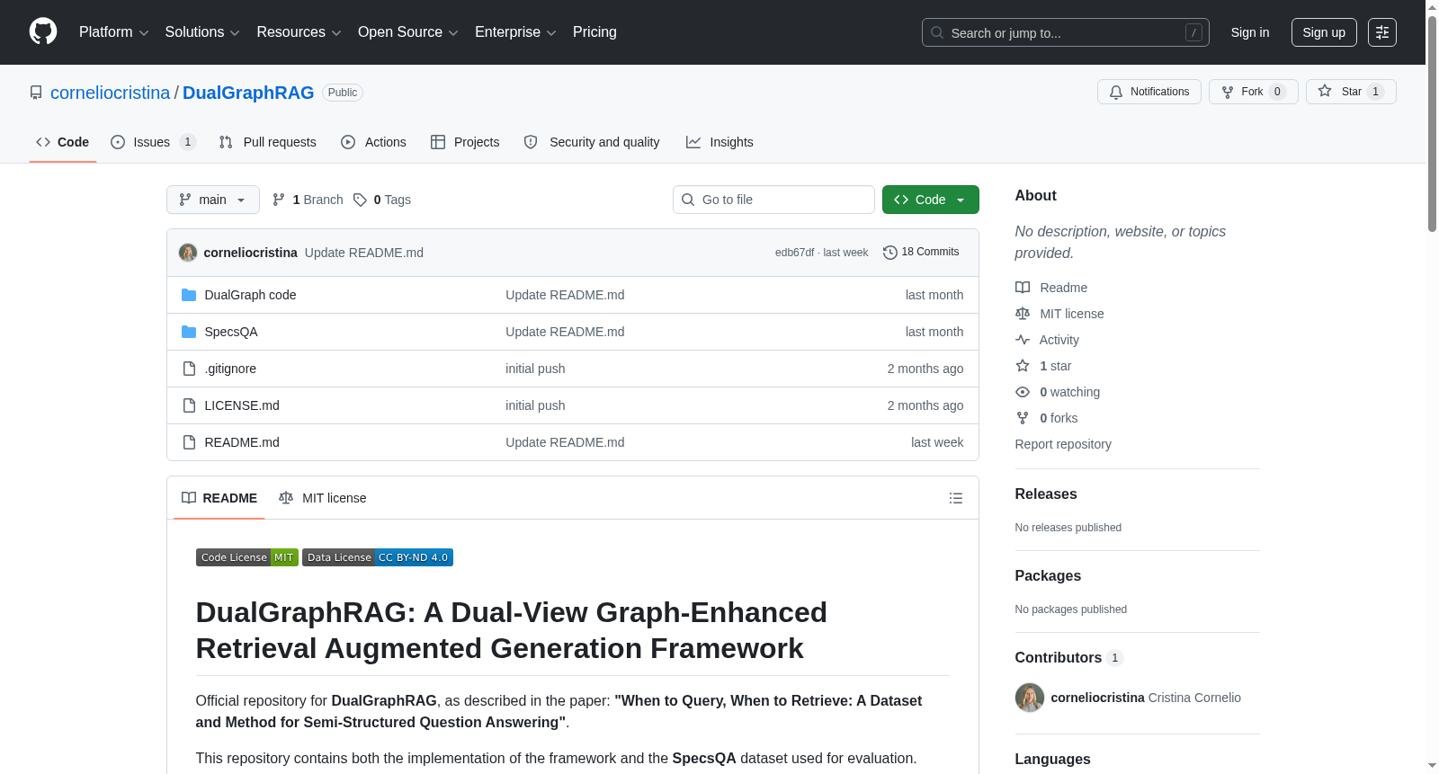Click Report repository link
Image resolution: width=1439 pixels, height=774 pixels.
click(1063, 444)
